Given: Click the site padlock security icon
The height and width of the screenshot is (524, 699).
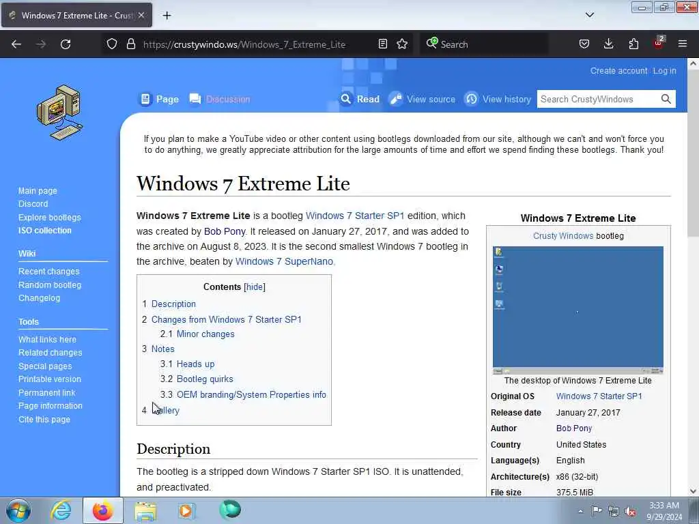Looking at the screenshot, I should tap(130, 44).
